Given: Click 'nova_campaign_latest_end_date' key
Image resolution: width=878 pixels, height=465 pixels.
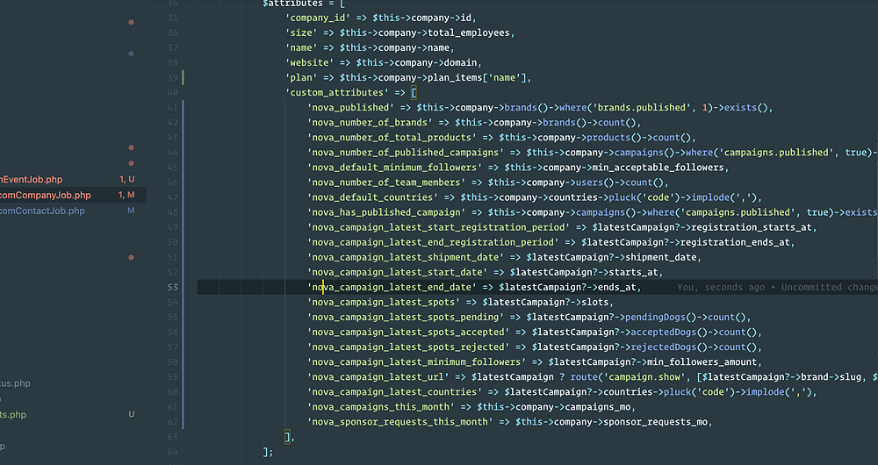Looking at the screenshot, I should click(x=392, y=287).
